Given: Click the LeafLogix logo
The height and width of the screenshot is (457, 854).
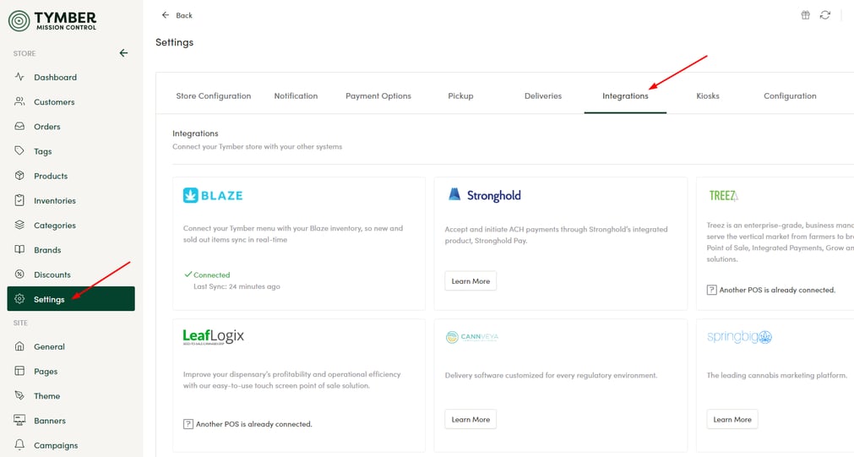Looking at the screenshot, I should pyautogui.click(x=214, y=336).
